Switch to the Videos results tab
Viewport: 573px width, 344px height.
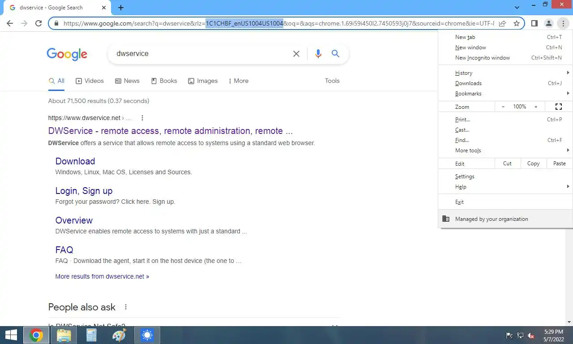coord(90,81)
